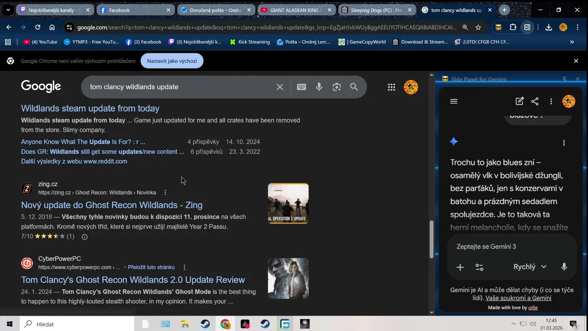This screenshot has height=331, width=588.
Task: Bookmark this page with the star icon
Action: coord(478,27)
